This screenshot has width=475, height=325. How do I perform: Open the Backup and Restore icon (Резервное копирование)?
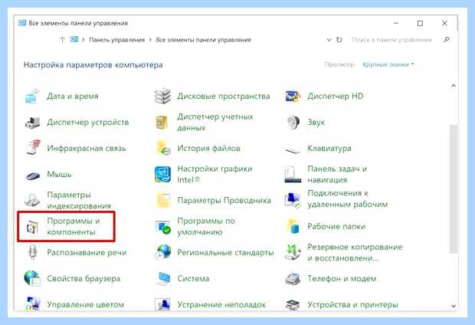pyautogui.click(x=293, y=252)
